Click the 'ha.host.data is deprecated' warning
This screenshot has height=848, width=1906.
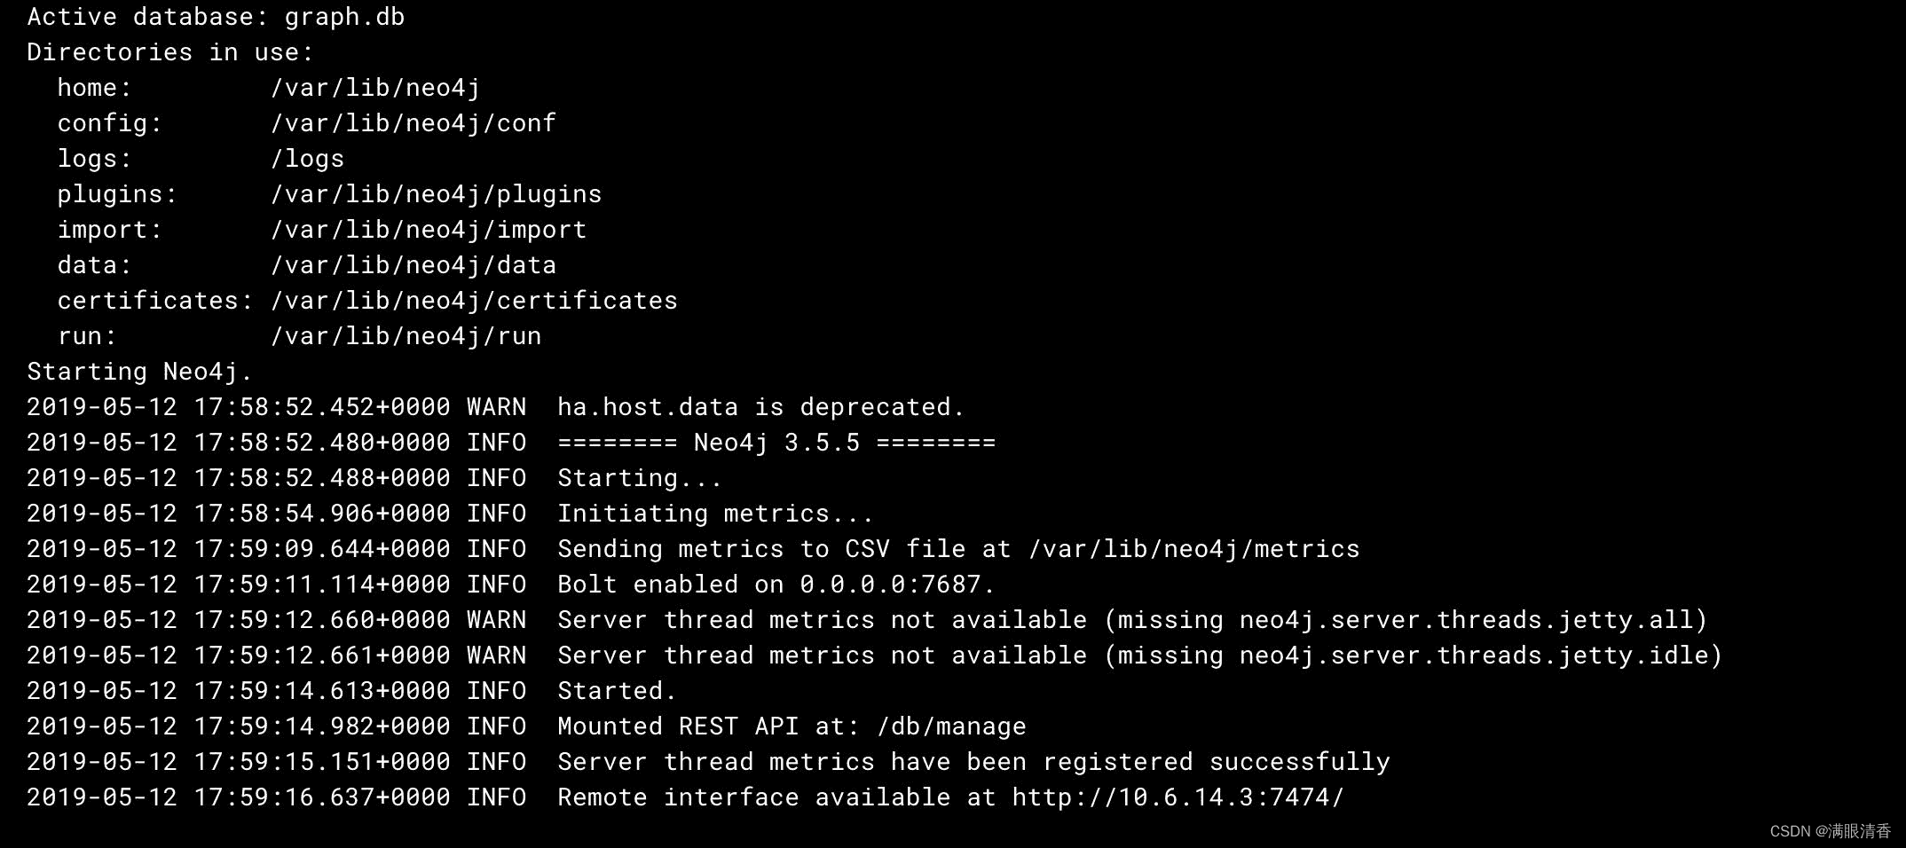click(x=761, y=407)
